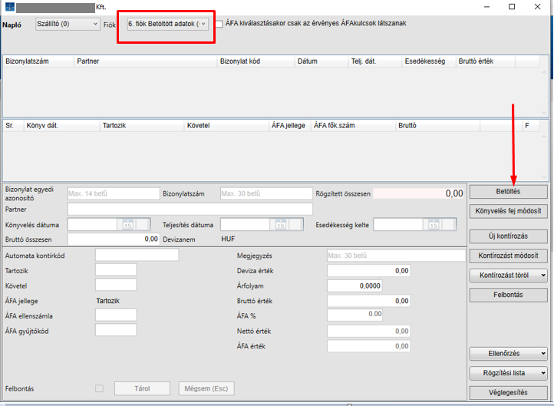Click the Könyv dát. column header
Screen dimensions: 554x406
[x=62, y=125]
